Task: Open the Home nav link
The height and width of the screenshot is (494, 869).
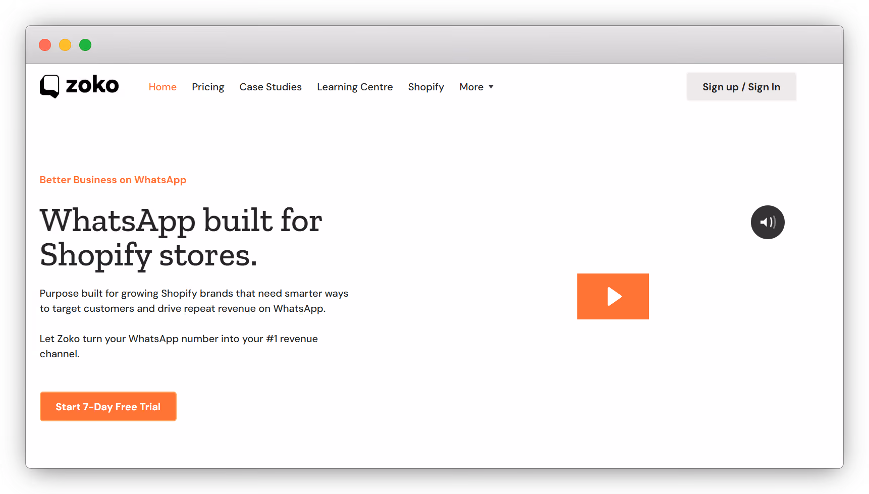Action: click(x=162, y=87)
